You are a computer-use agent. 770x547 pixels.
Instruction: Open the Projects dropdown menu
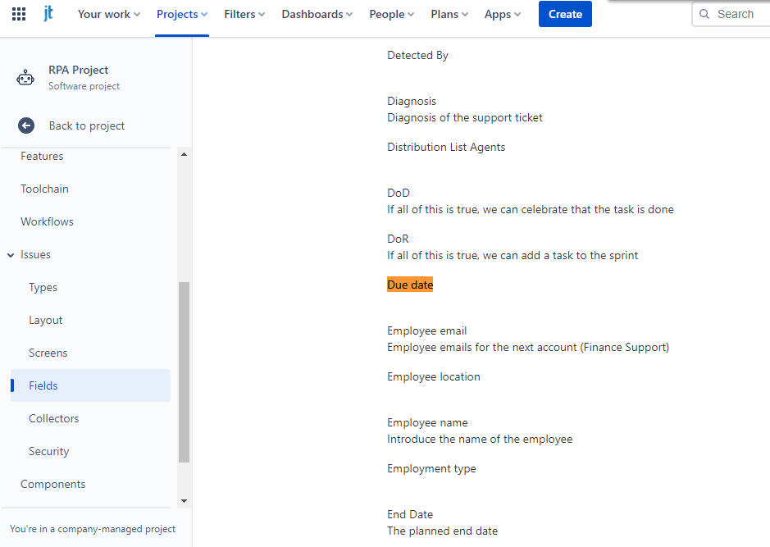pos(182,14)
